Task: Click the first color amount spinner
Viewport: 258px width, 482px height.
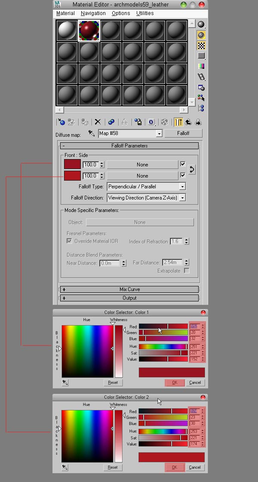Action: (x=102, y=164)
